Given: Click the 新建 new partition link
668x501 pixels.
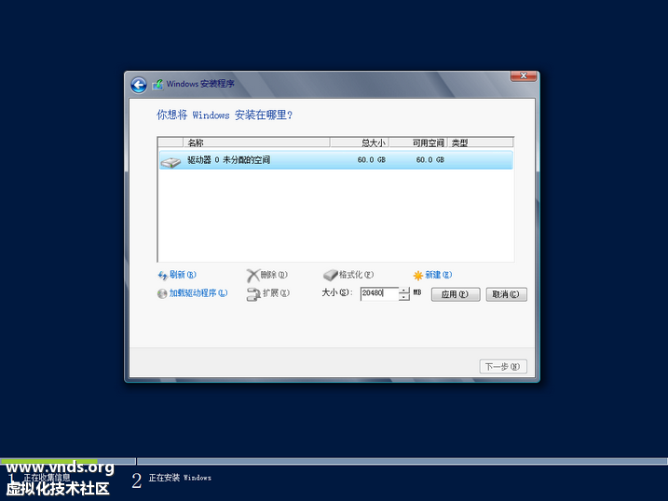Looking at the screenshot, I should [439, 275].
